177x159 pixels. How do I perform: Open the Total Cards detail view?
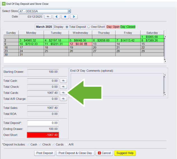[x=63, y=93]
